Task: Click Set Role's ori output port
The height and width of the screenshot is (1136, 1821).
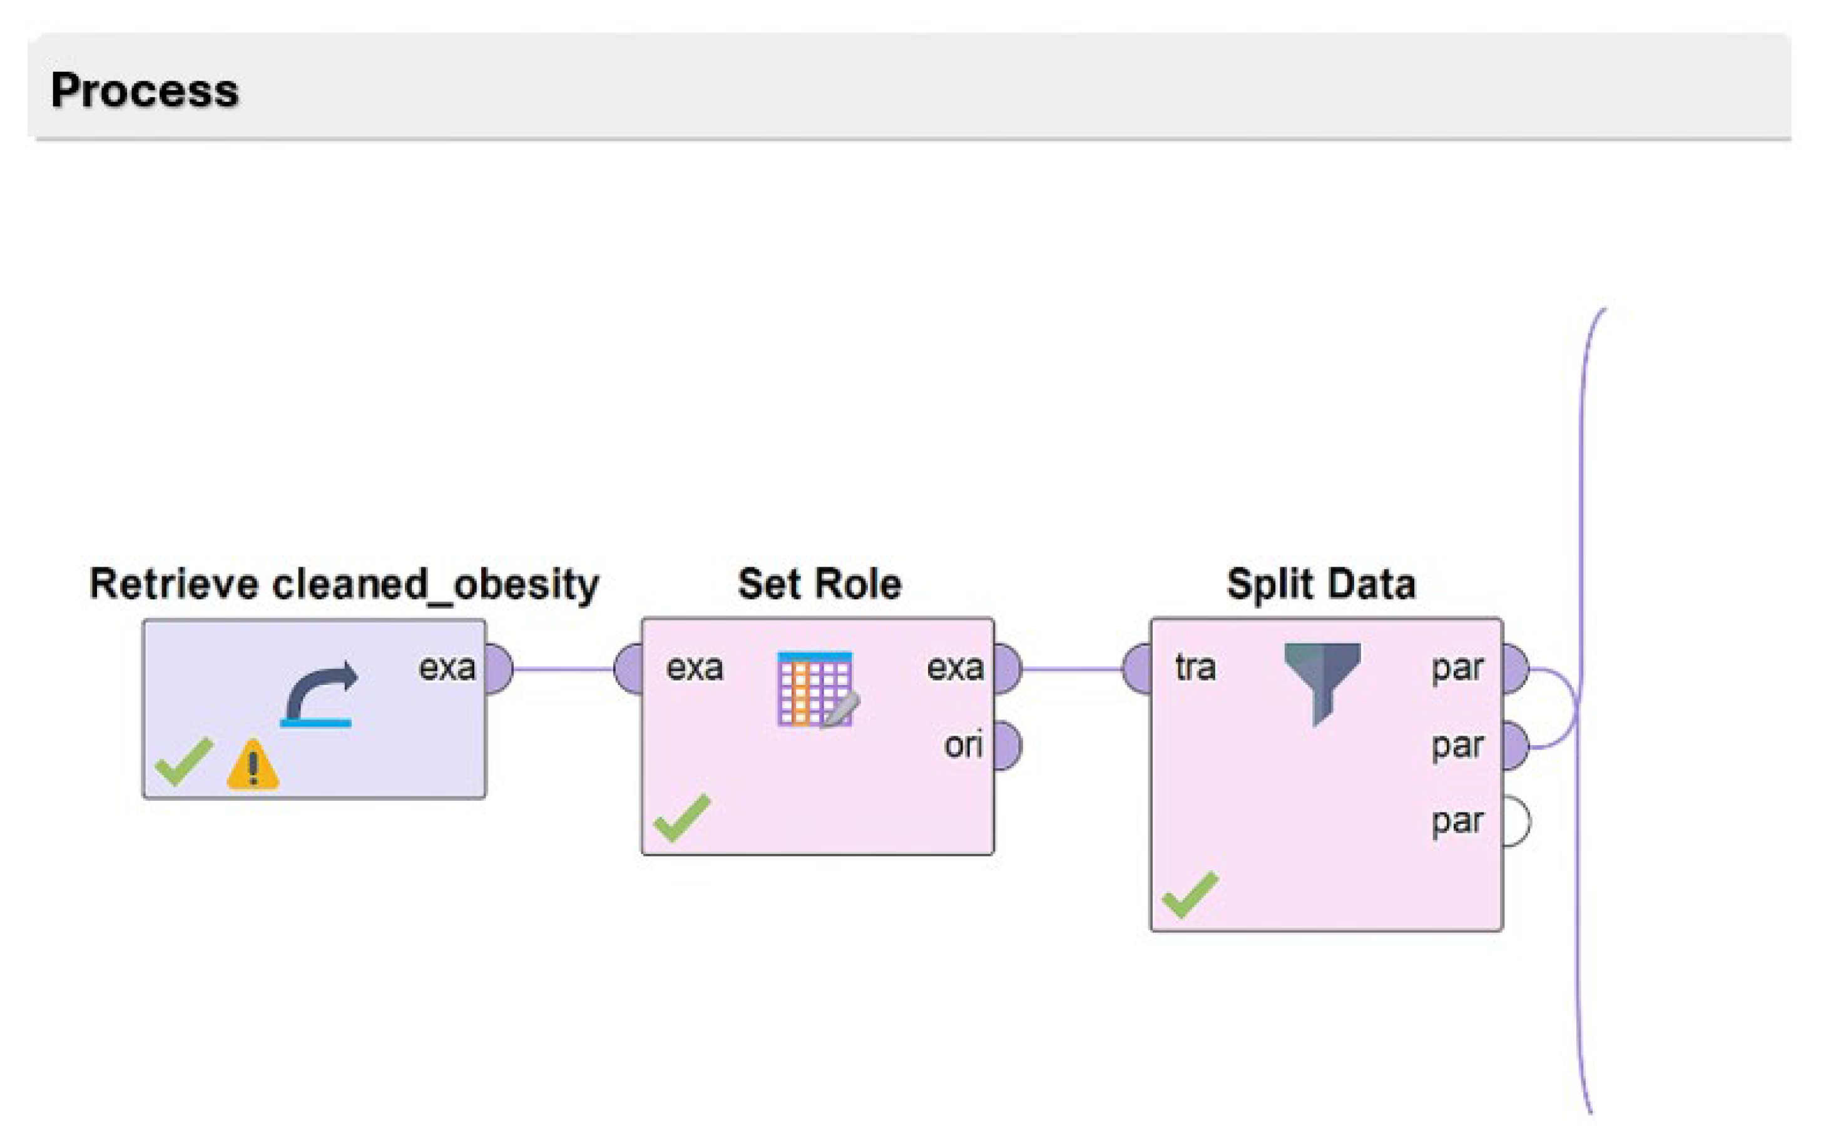Action: [x=1007, y=746]
